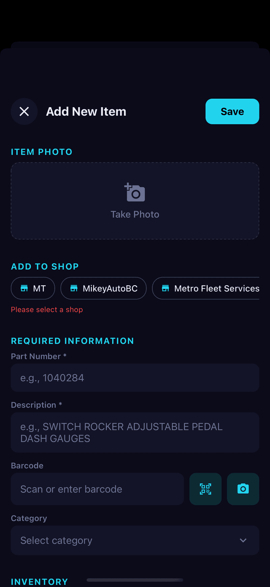The height and width of the screenshot is (587, 270).
Task: Click the storefront icon on Metro Fleet Services
Action: [165, 288]
